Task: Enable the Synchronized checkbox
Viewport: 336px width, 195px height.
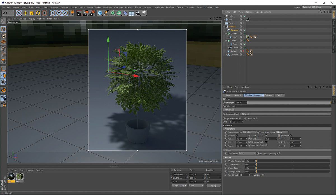Action: pos(240,118)
